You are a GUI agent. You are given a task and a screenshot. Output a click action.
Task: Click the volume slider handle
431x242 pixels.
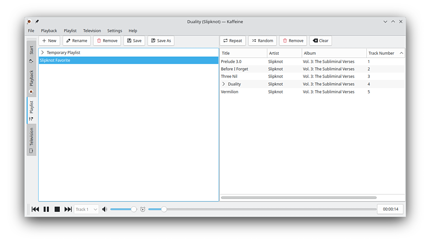click(134, 209)
